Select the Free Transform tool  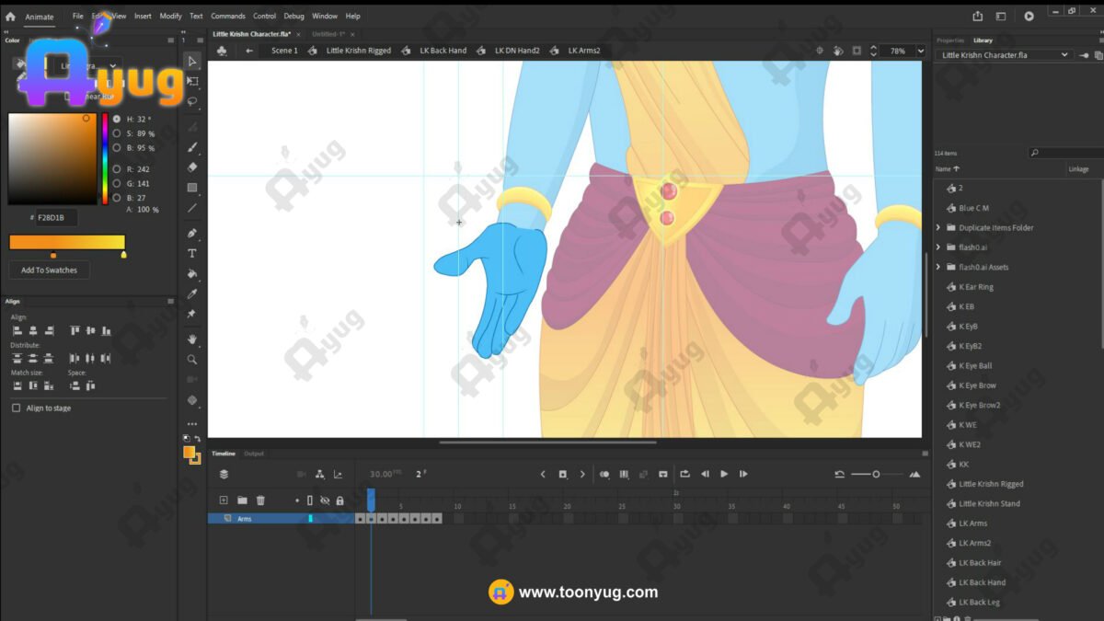[x=192, y=81]
